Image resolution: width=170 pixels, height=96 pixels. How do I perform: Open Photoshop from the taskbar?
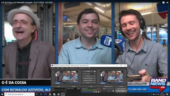coord(45,94)
